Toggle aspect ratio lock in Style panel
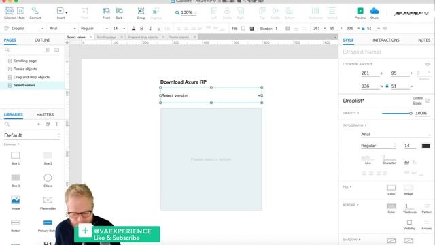Screen dimensions: 435x245 tap(387, 86)
